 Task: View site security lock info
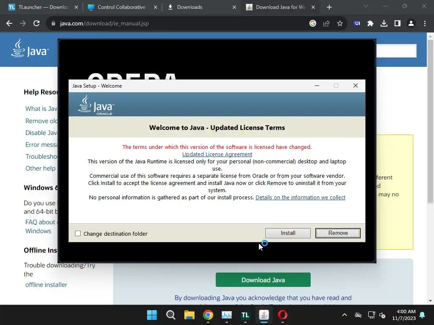[53, 24]
